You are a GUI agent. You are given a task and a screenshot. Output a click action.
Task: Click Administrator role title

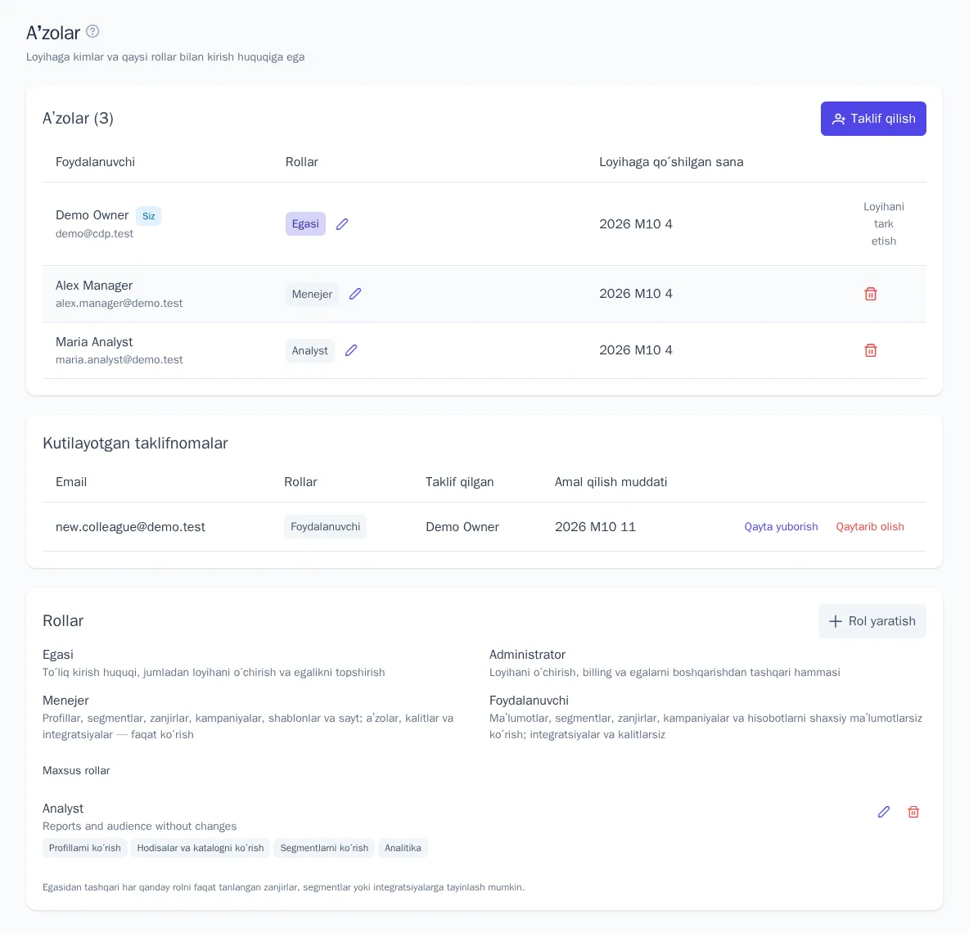click(x=527, y=655)
